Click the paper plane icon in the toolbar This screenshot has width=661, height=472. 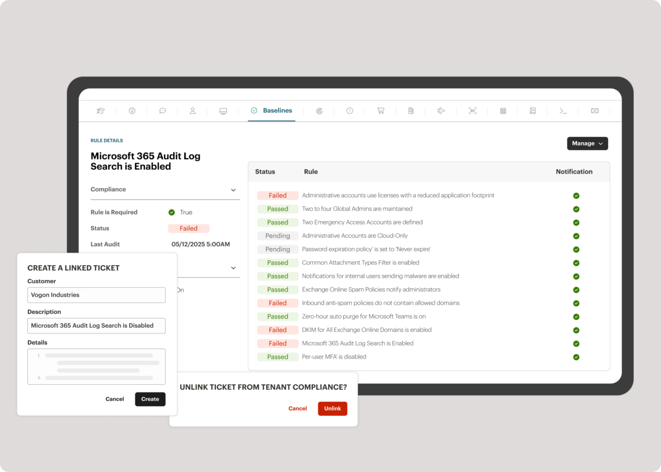coord(441,111)
